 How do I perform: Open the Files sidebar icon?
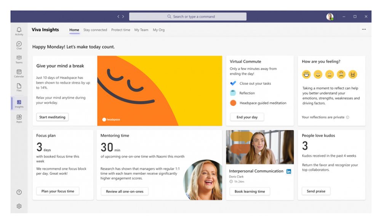coord(19,86)
